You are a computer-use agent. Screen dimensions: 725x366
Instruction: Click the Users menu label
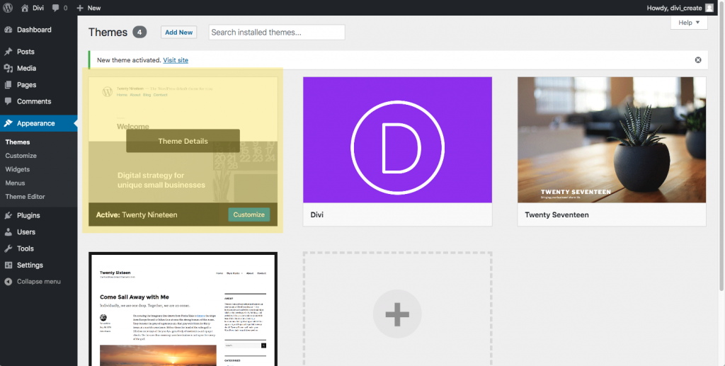26,232
